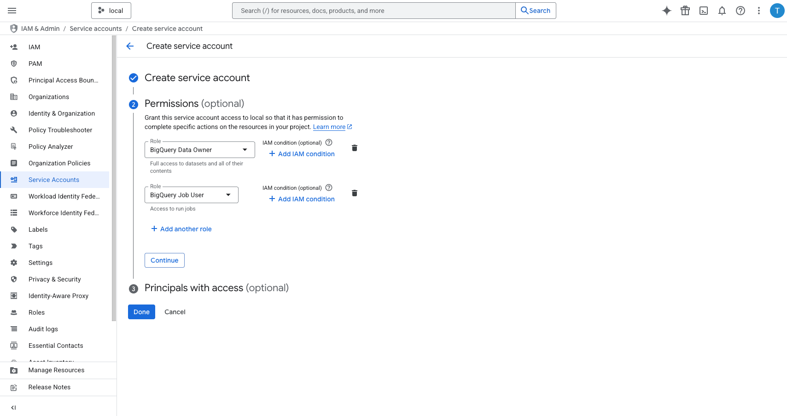Add IAM condition for BigQuery Job User
The image size is (787, 416).
(302, 199)
